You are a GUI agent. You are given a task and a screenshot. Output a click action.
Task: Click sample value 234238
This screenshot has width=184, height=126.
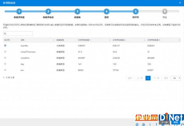click(116, 58)
